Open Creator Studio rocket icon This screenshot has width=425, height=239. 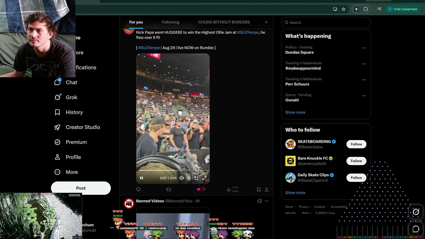tap(57, 127)
